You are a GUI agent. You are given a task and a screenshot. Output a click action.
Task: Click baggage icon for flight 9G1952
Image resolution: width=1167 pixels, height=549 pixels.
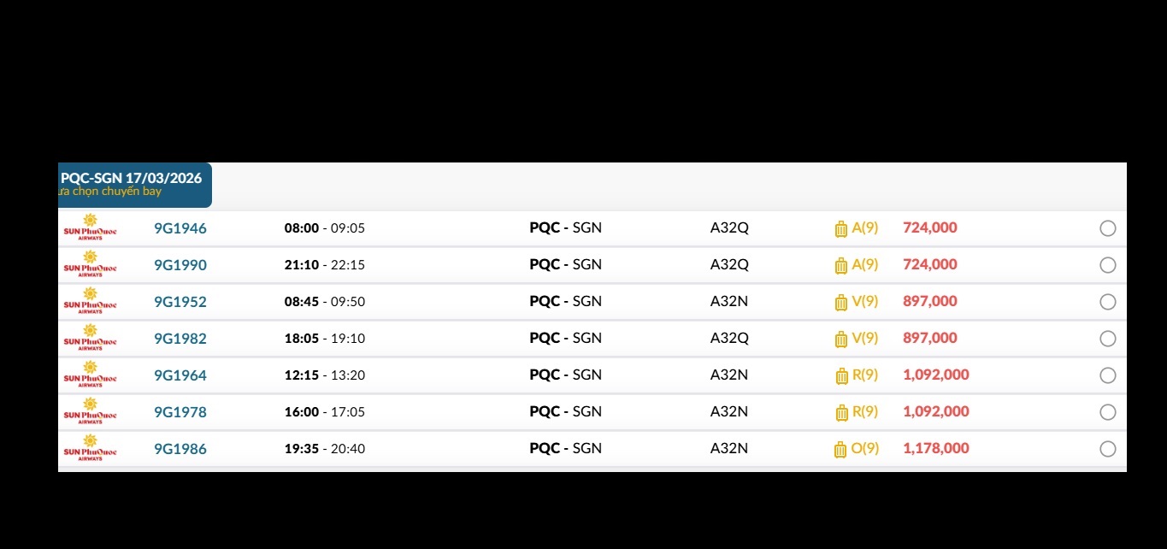(x=840, y=303)
